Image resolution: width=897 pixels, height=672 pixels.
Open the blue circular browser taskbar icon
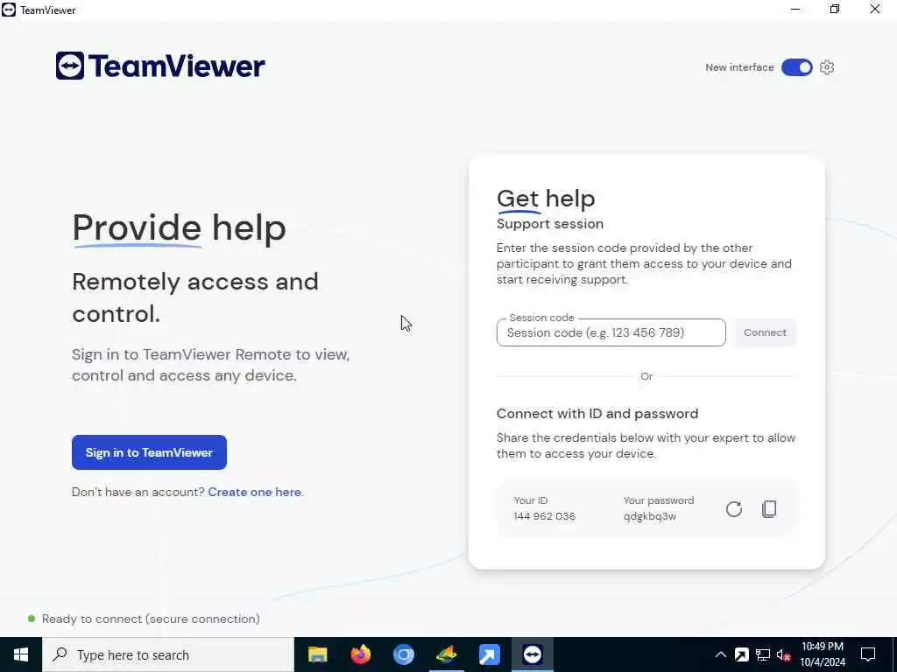coord(403,654)
